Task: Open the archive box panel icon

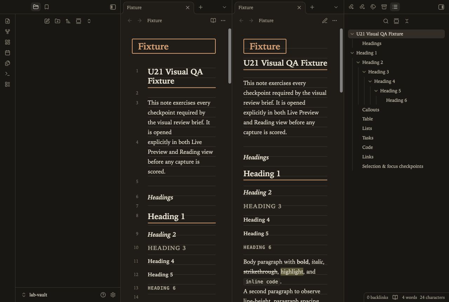Action: point(384,7)
